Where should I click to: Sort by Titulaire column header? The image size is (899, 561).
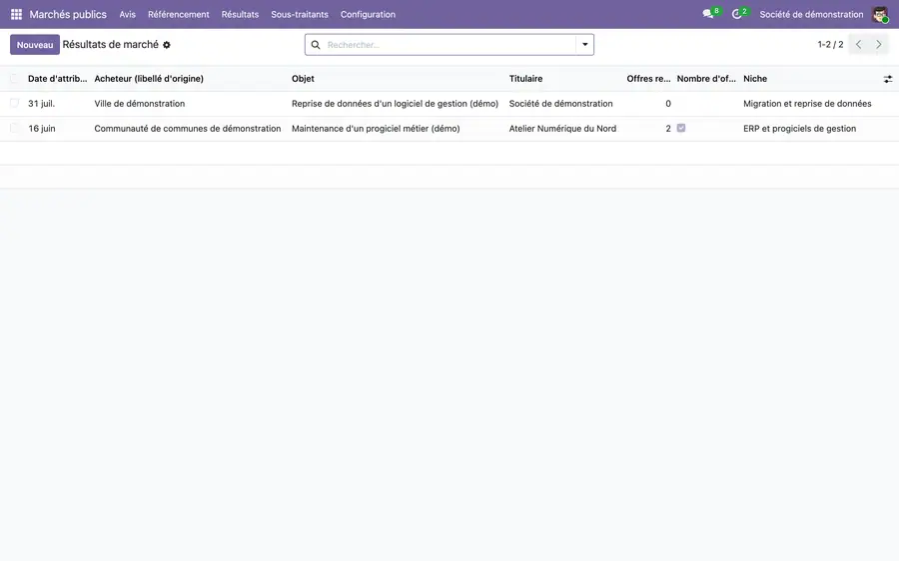click(x=525, y=79)
